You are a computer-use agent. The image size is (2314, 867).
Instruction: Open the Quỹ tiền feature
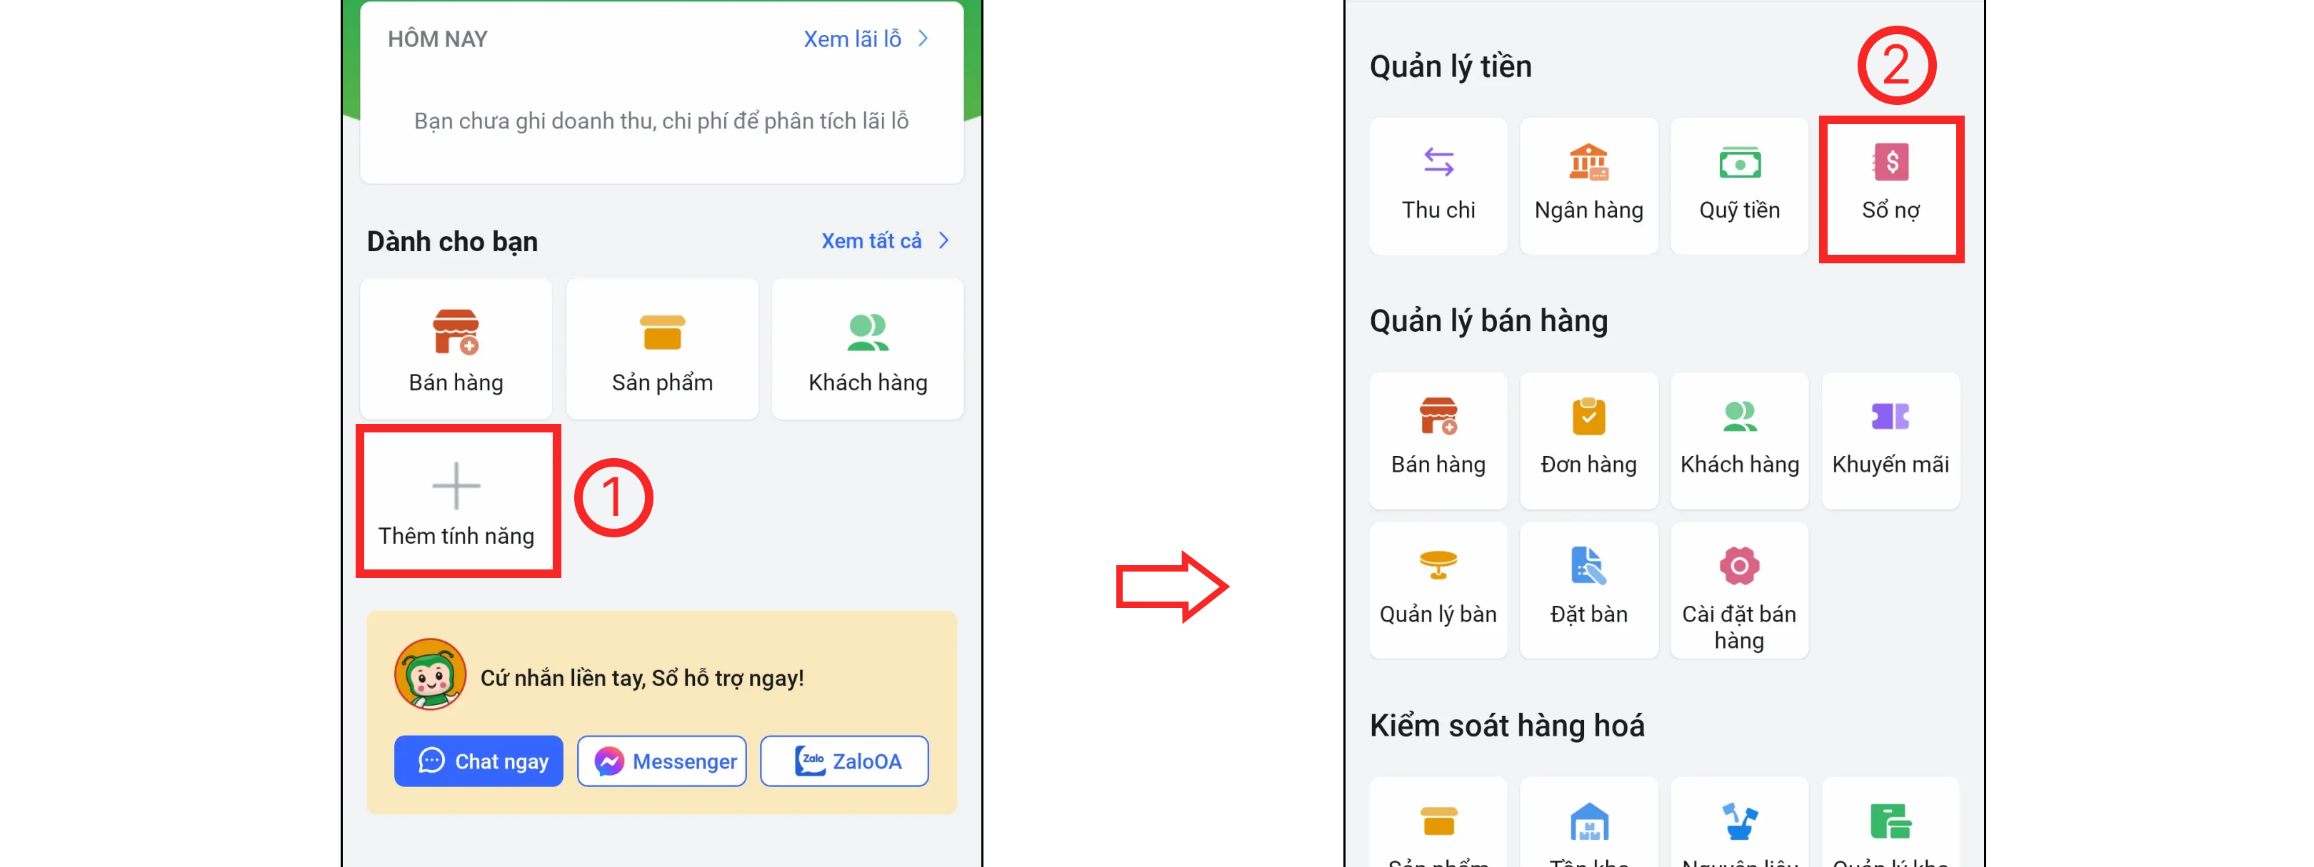coord(1739,186)
